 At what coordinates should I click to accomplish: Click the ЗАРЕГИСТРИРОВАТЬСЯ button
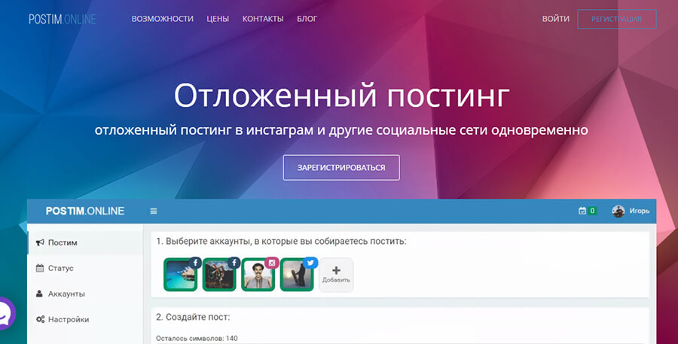[341, 168]
